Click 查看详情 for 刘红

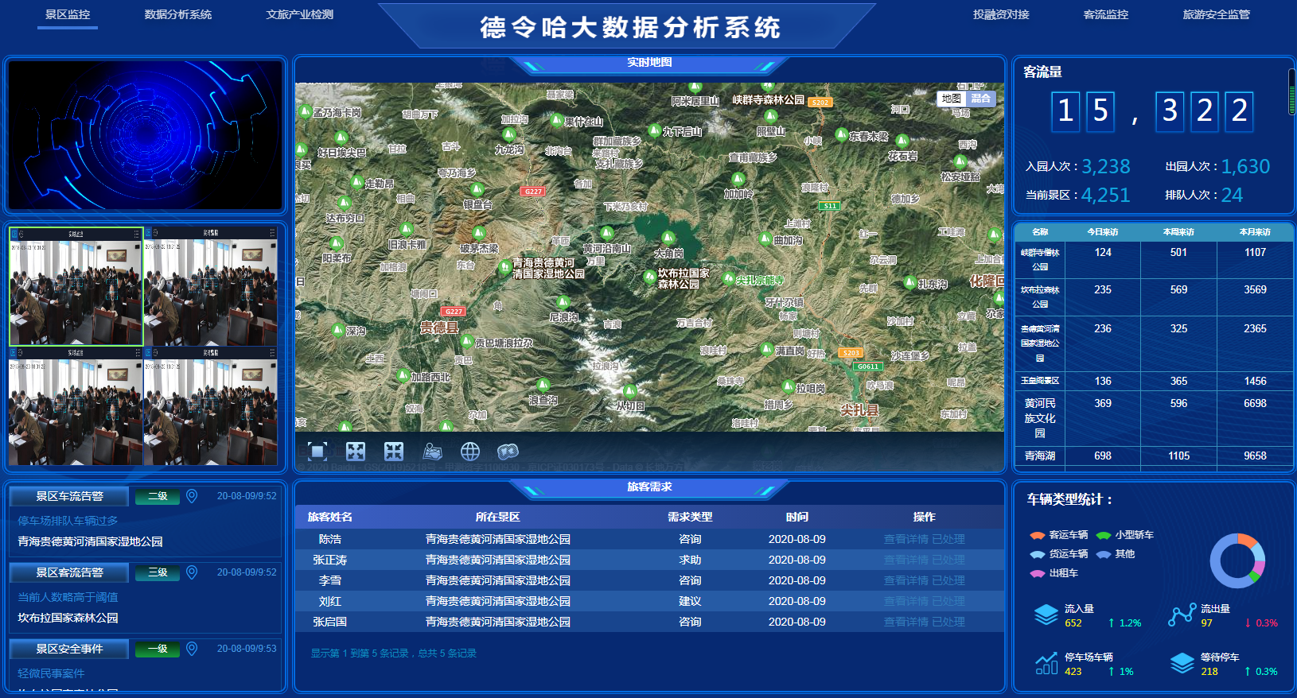906,601
